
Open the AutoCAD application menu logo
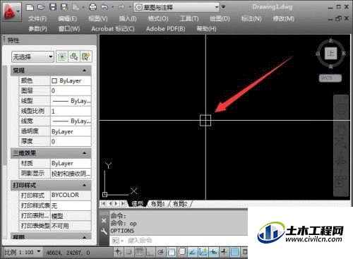tap(11, 11)
